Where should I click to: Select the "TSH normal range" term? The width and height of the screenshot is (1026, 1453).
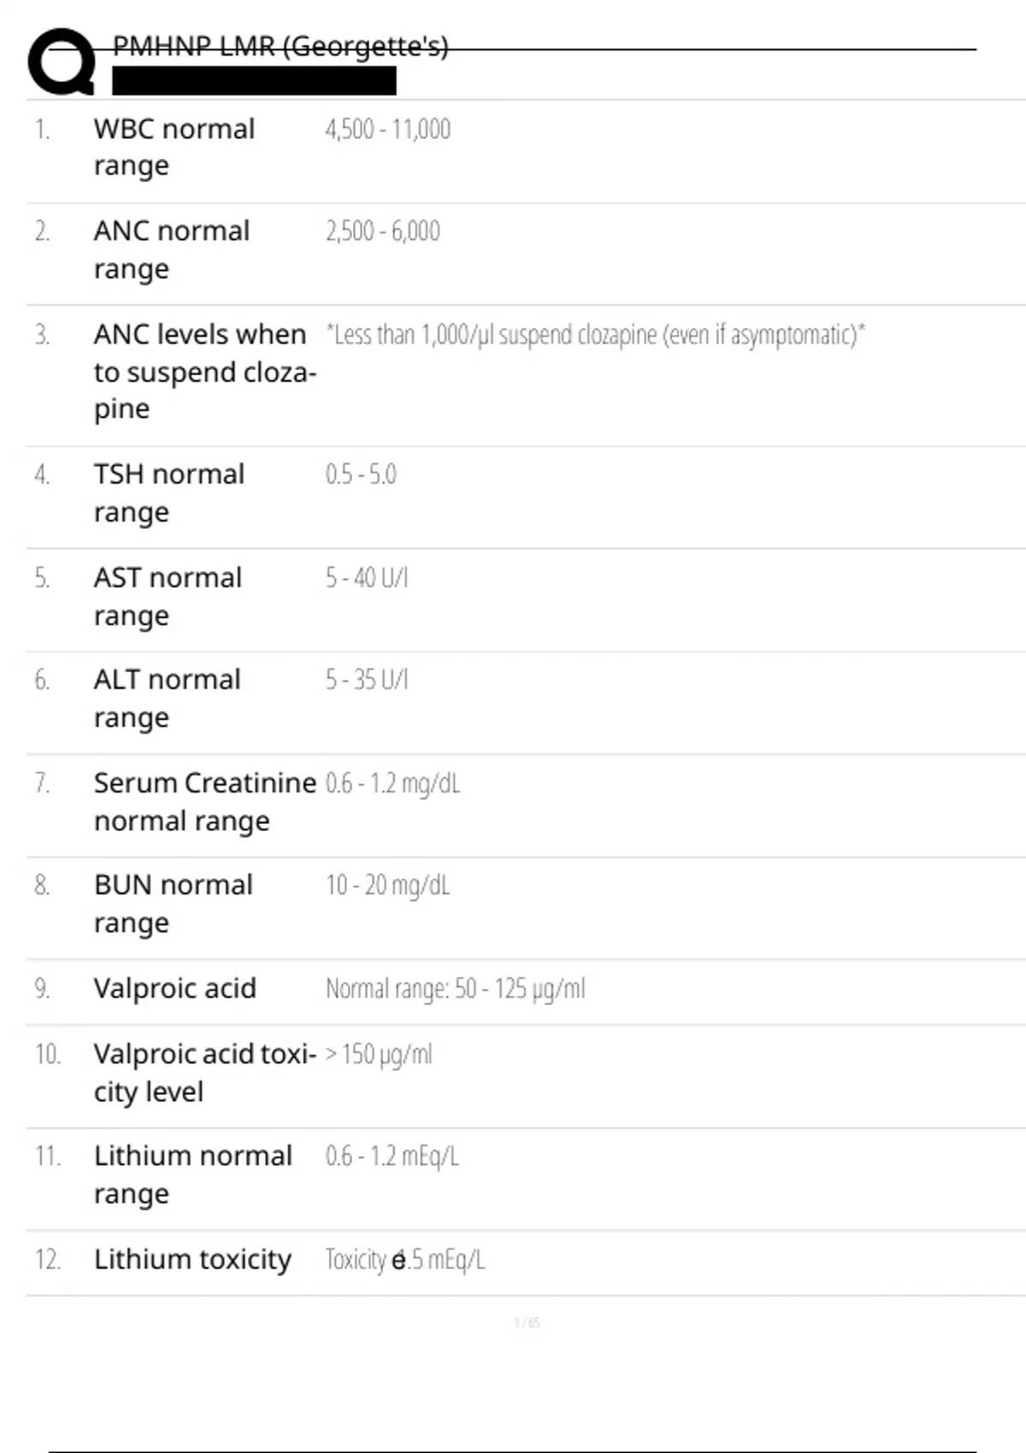(x=169, y=493)
